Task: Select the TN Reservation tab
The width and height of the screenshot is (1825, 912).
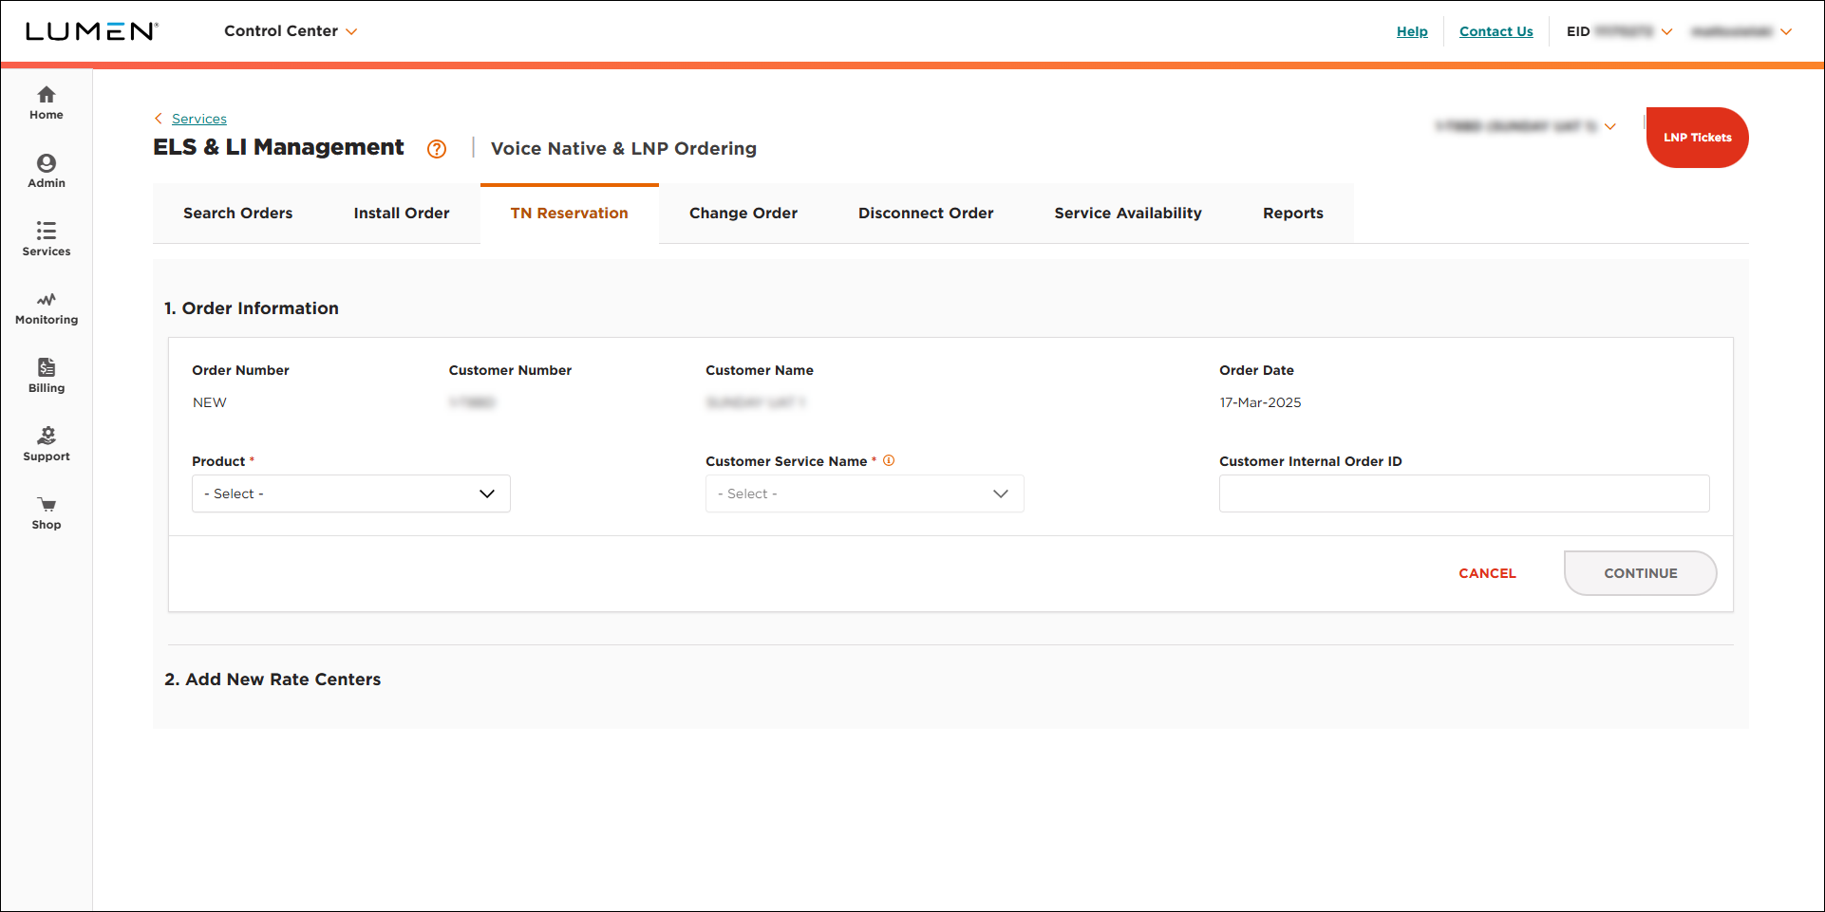Action: tap(570, 214)
